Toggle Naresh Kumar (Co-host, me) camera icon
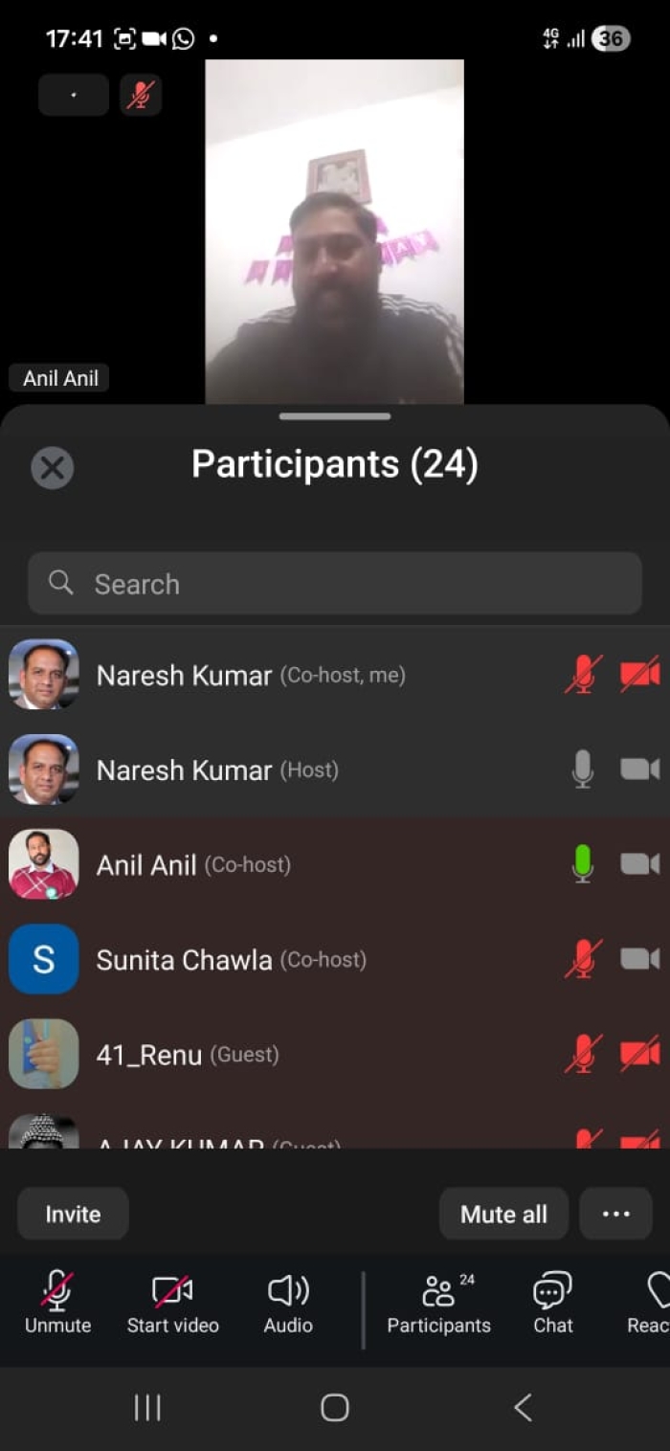Viewport: 670px width, 1451px height. [x=639, y=675]
